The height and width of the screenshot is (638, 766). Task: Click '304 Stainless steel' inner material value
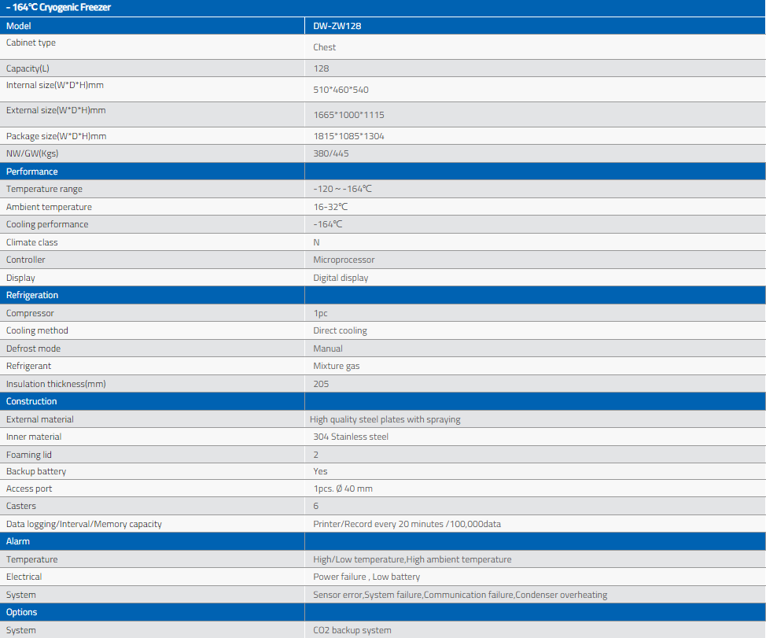coord(351,437)
